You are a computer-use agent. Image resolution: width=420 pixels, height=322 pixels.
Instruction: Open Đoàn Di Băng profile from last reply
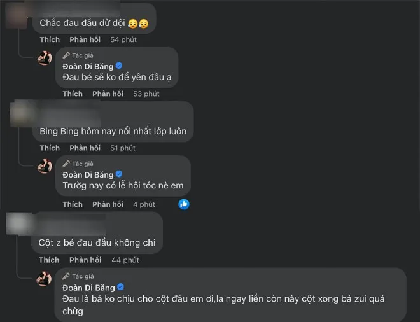87,288
